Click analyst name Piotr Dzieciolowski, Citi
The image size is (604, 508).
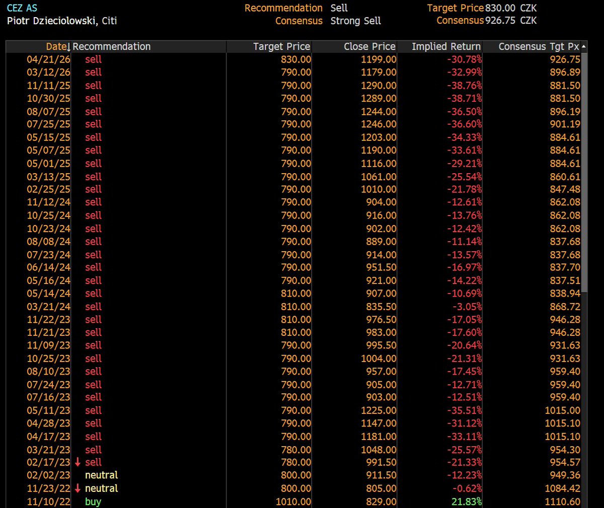(x=62, y=21)
